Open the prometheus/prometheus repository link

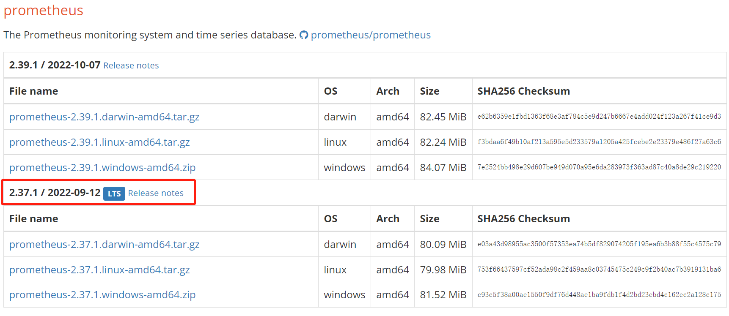(371, 35)
